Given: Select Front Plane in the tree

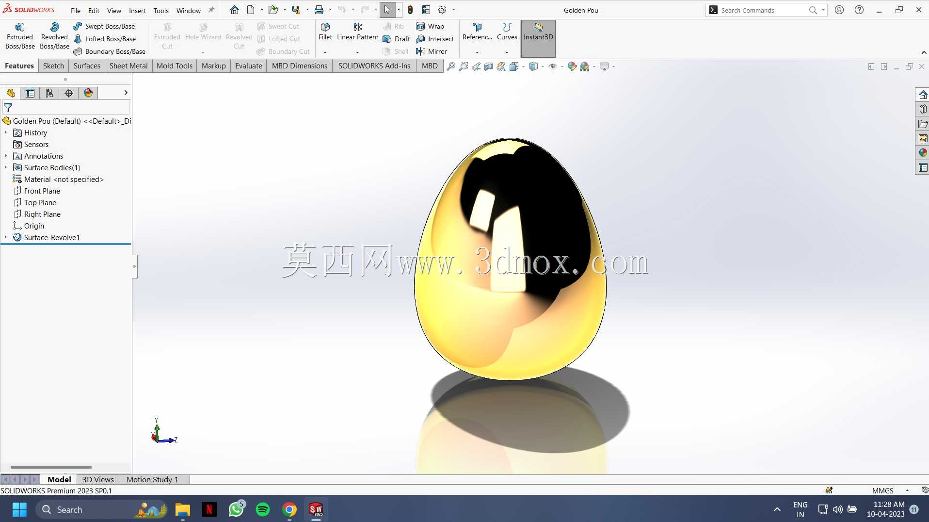Looking at the screenshot, I should pos(37,191).
